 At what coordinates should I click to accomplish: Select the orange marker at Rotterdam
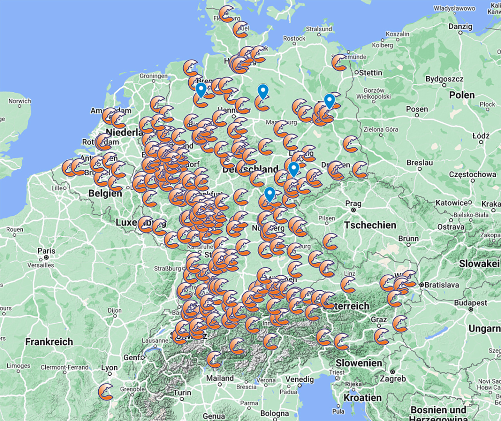103,142
